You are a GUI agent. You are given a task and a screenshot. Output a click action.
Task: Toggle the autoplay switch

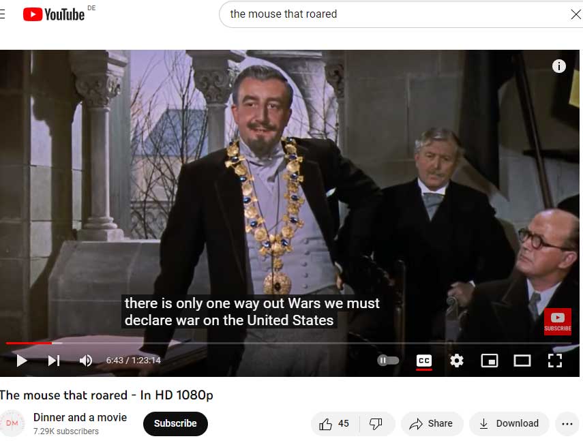[x=388, y=361]
